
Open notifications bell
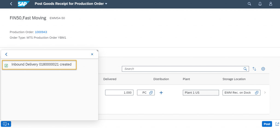pos(260,4)
